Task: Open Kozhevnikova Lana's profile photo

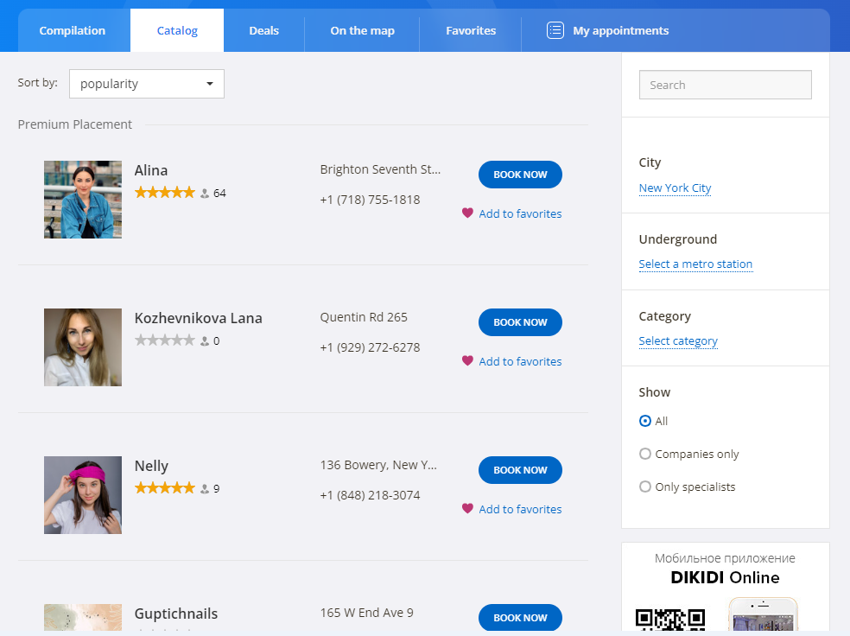Action: (83, 347)
